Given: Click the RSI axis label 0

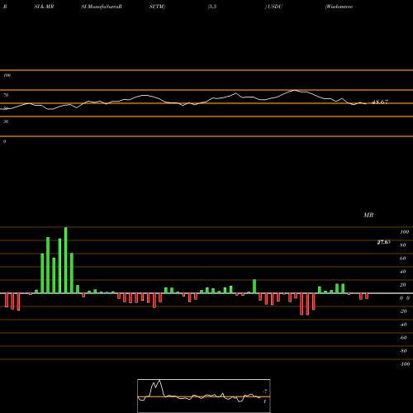Looking at the screenshot, I should 4,141.
